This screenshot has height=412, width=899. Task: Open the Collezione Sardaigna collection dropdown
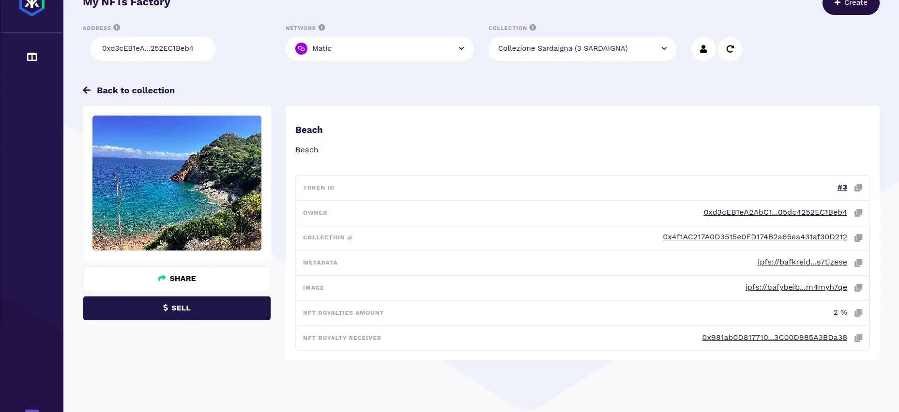click(582, 49)
